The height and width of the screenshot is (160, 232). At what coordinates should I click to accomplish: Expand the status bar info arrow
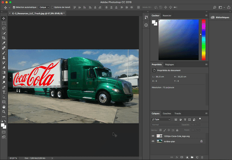pyautogui.click(x=52, y=158)
